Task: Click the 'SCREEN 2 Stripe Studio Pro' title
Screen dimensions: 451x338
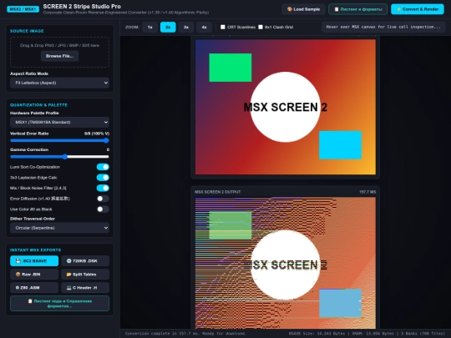Action: pos(82,7)
